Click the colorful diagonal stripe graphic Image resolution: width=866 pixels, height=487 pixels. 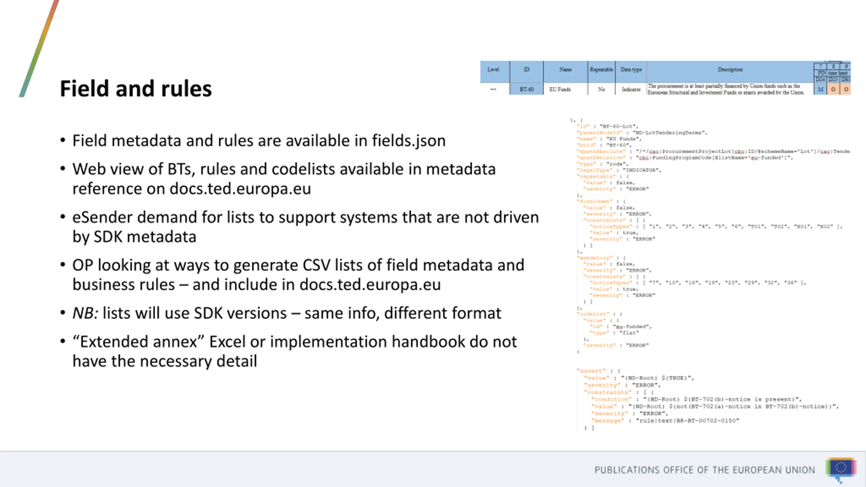point(39,48)
